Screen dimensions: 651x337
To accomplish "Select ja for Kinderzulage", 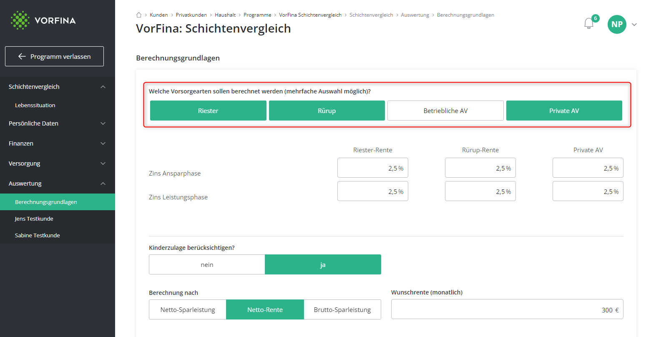I will click(x=323, y=264).
